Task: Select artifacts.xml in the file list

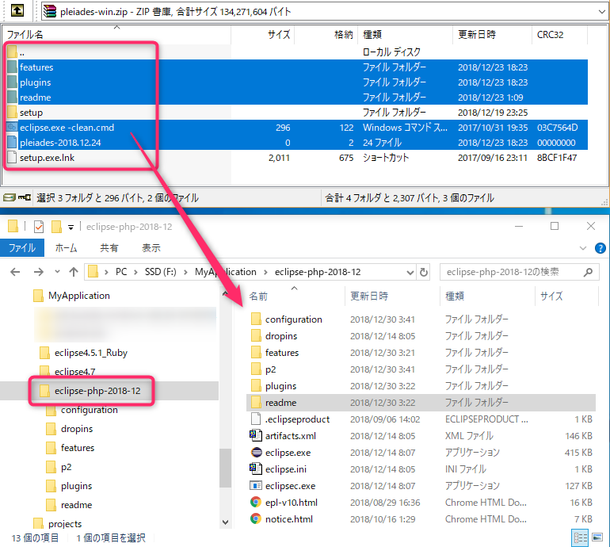Action: click(x=421, y=436)
